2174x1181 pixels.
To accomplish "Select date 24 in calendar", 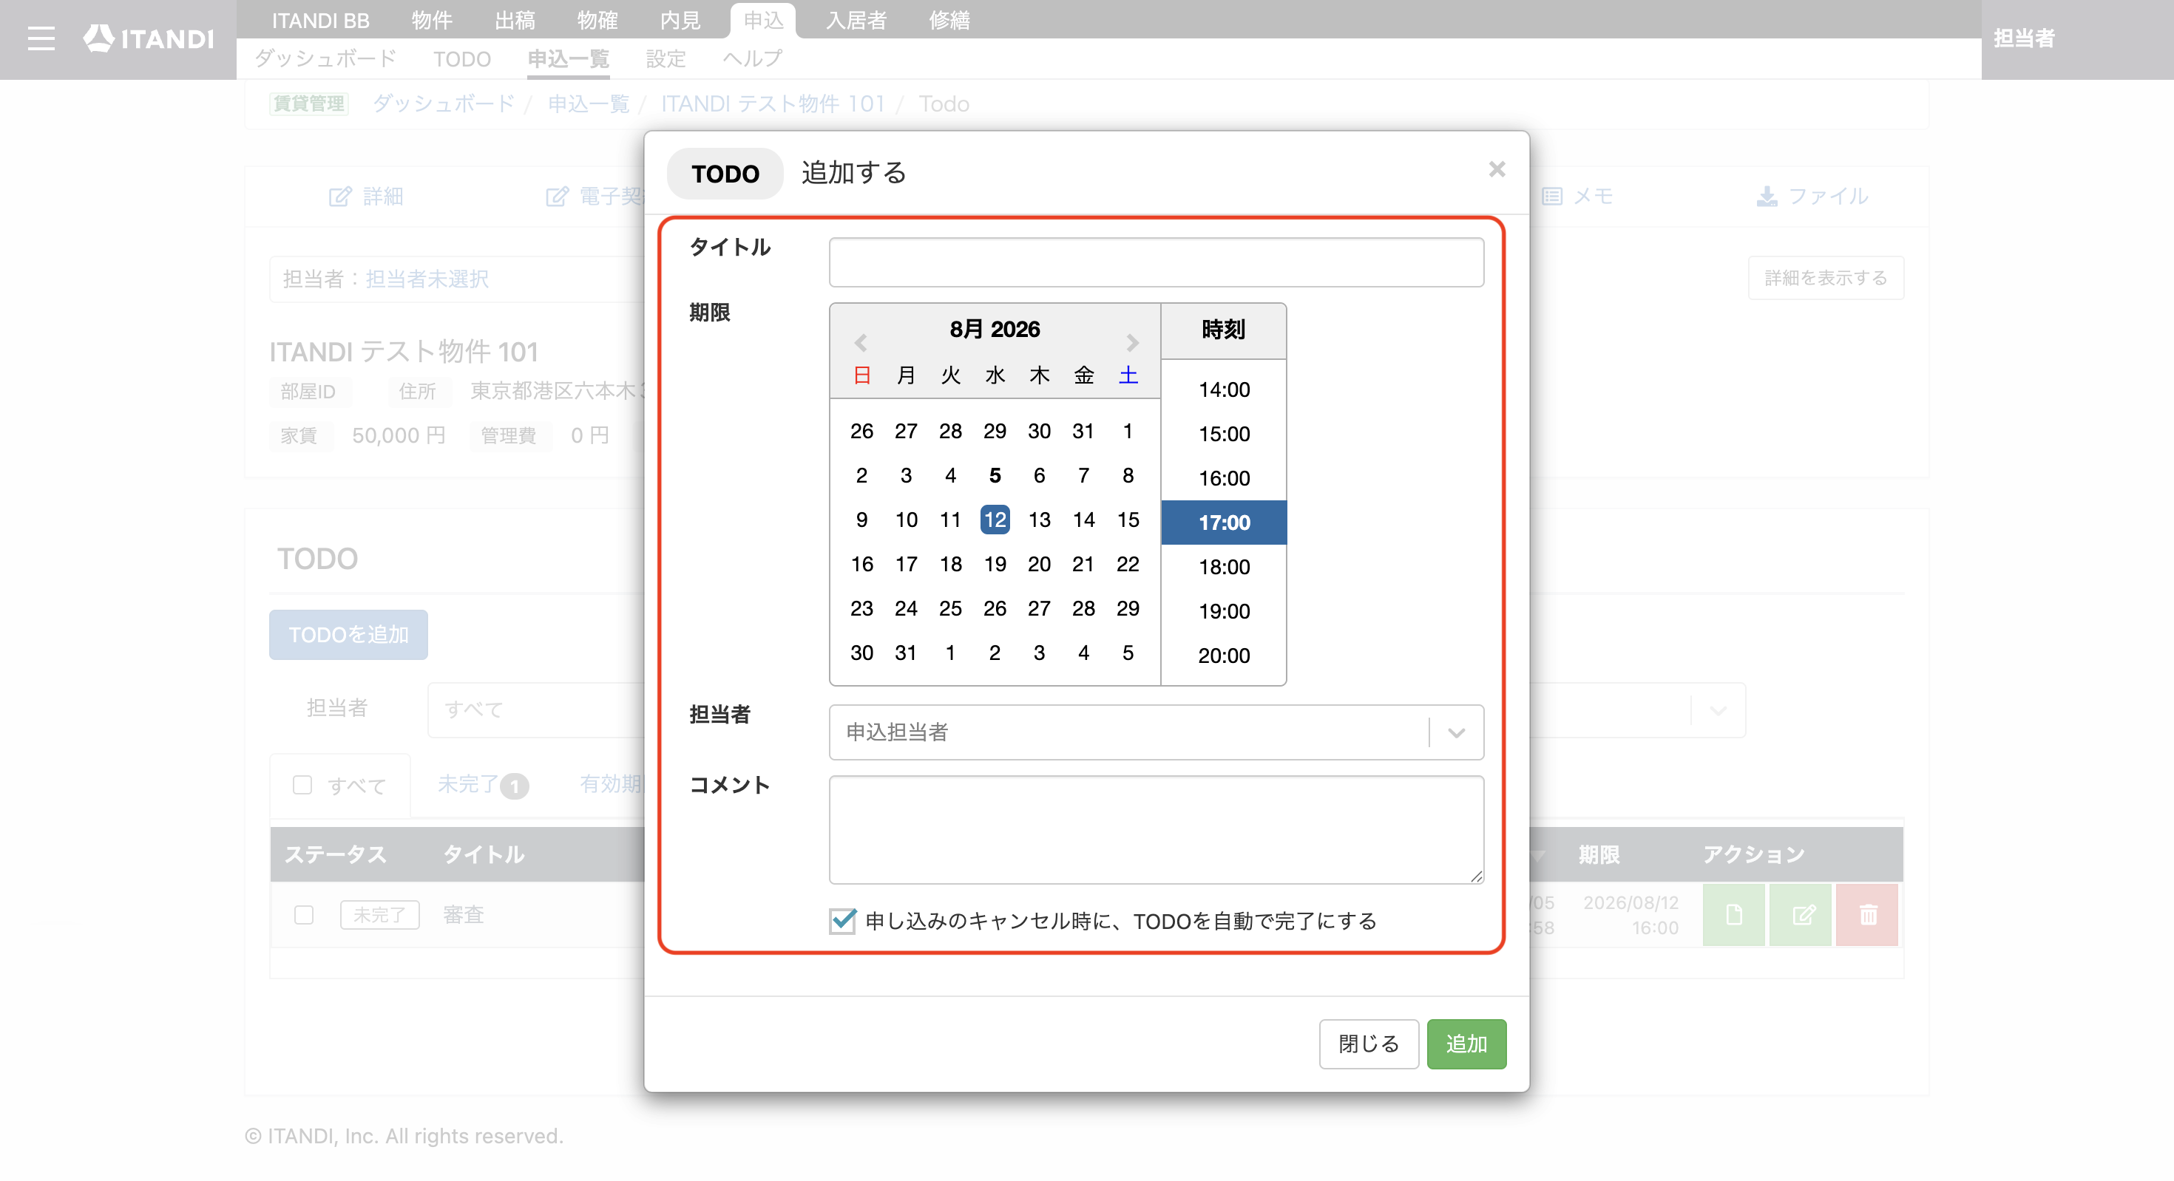I will (906, 608).
